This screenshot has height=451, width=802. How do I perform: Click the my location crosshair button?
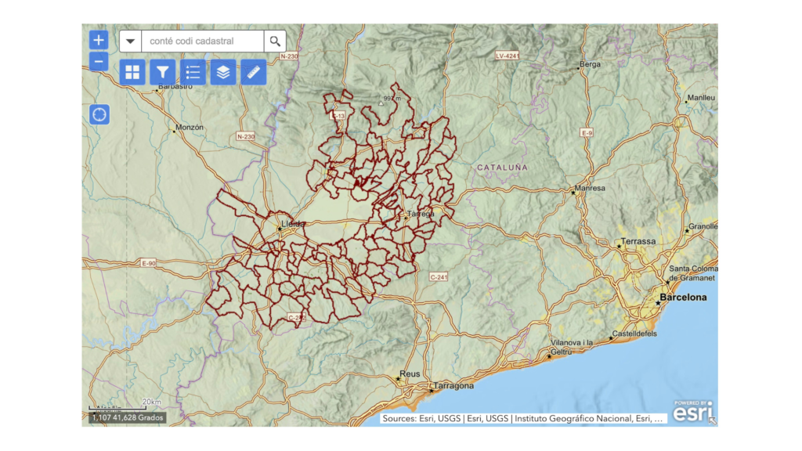99,114
